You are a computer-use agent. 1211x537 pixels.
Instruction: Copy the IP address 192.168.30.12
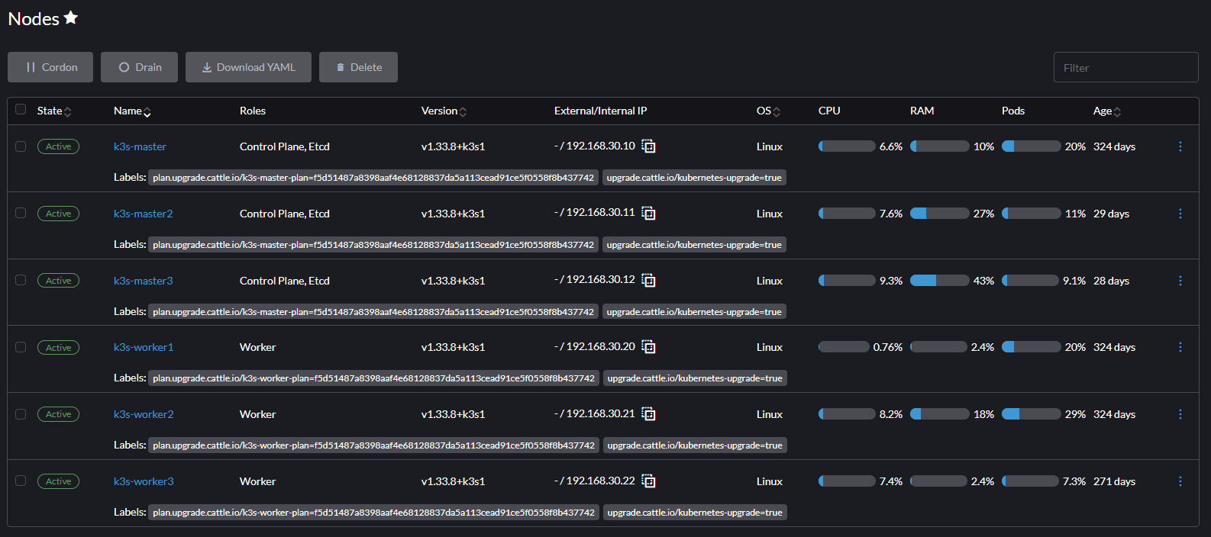click(648, 280)
